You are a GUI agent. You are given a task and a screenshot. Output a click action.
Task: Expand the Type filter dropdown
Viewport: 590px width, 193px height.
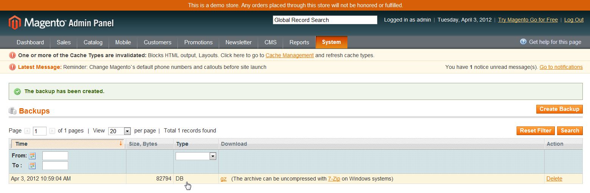tap(213, 156)
